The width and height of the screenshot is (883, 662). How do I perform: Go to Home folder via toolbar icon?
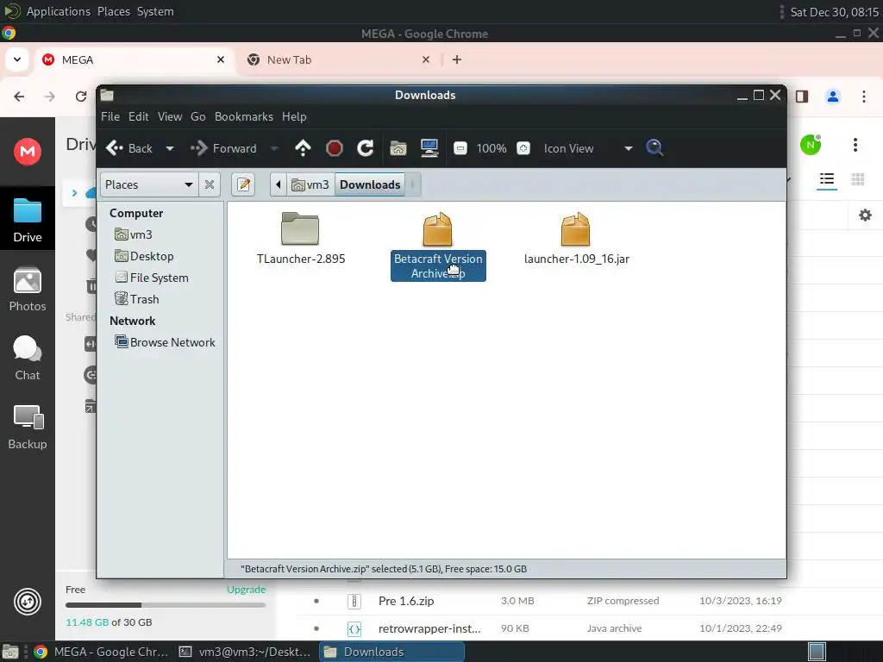click(398, 148)
